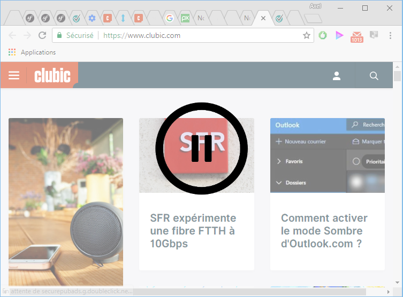
Task: Open the green circle extension icon
Action: click(323, 35)
